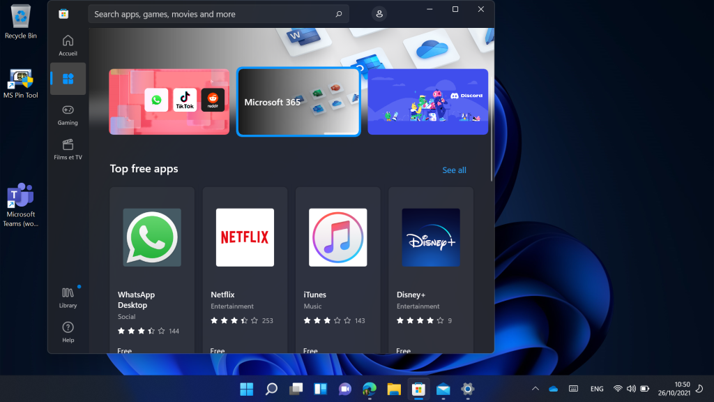
Task: Click the search magnifier icon
Action: coord(339,14)
